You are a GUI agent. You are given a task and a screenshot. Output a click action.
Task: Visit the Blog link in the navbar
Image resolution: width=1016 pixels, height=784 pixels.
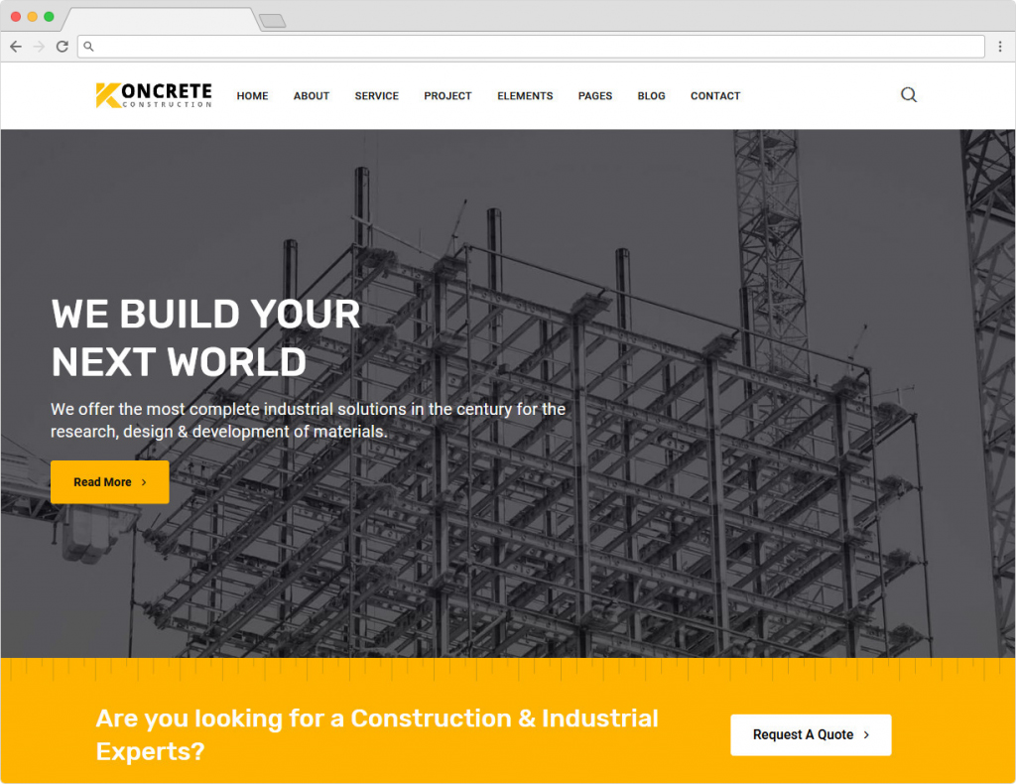pos(651,96)
